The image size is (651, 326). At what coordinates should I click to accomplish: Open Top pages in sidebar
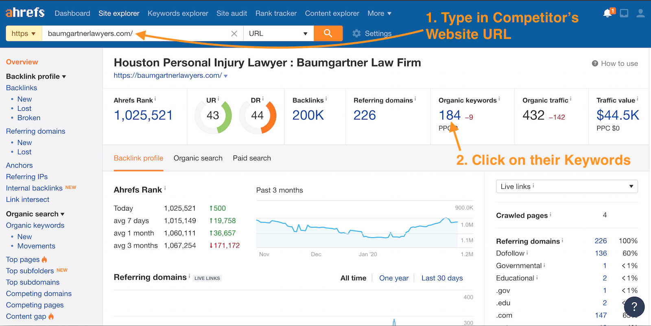(23, 259)
